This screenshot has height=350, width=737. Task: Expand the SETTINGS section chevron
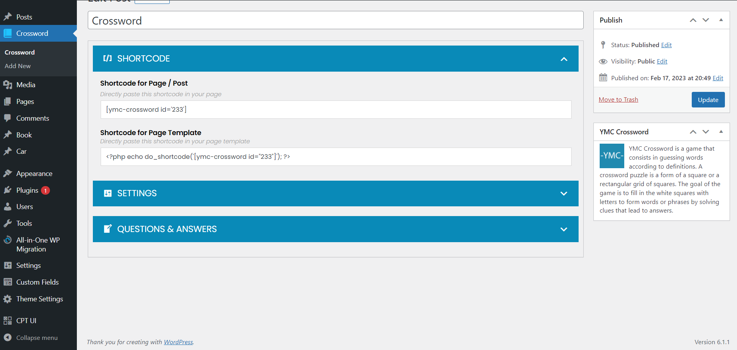point(564,193)
